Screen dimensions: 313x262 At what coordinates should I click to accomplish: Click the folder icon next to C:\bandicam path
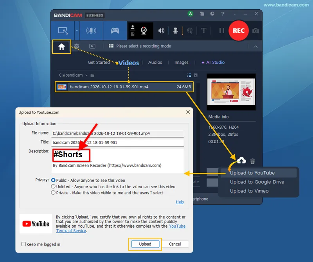[x=92, y=75]
